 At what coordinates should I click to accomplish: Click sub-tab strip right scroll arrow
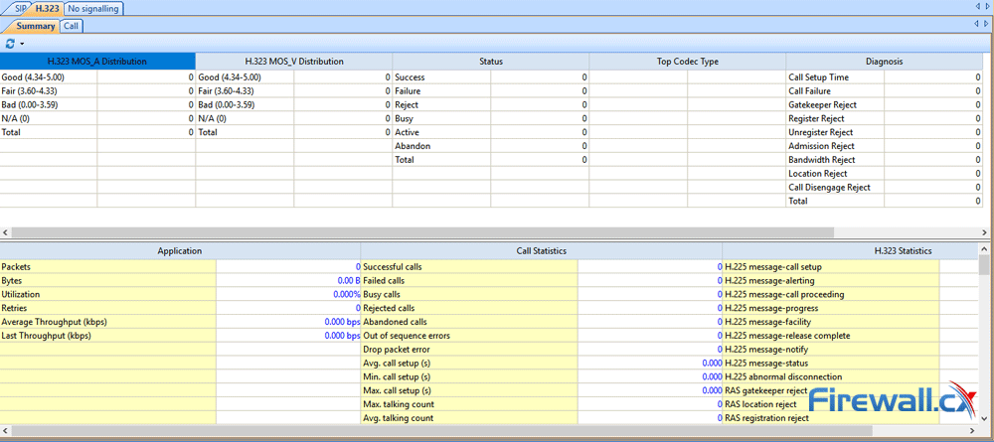(986, 24)
